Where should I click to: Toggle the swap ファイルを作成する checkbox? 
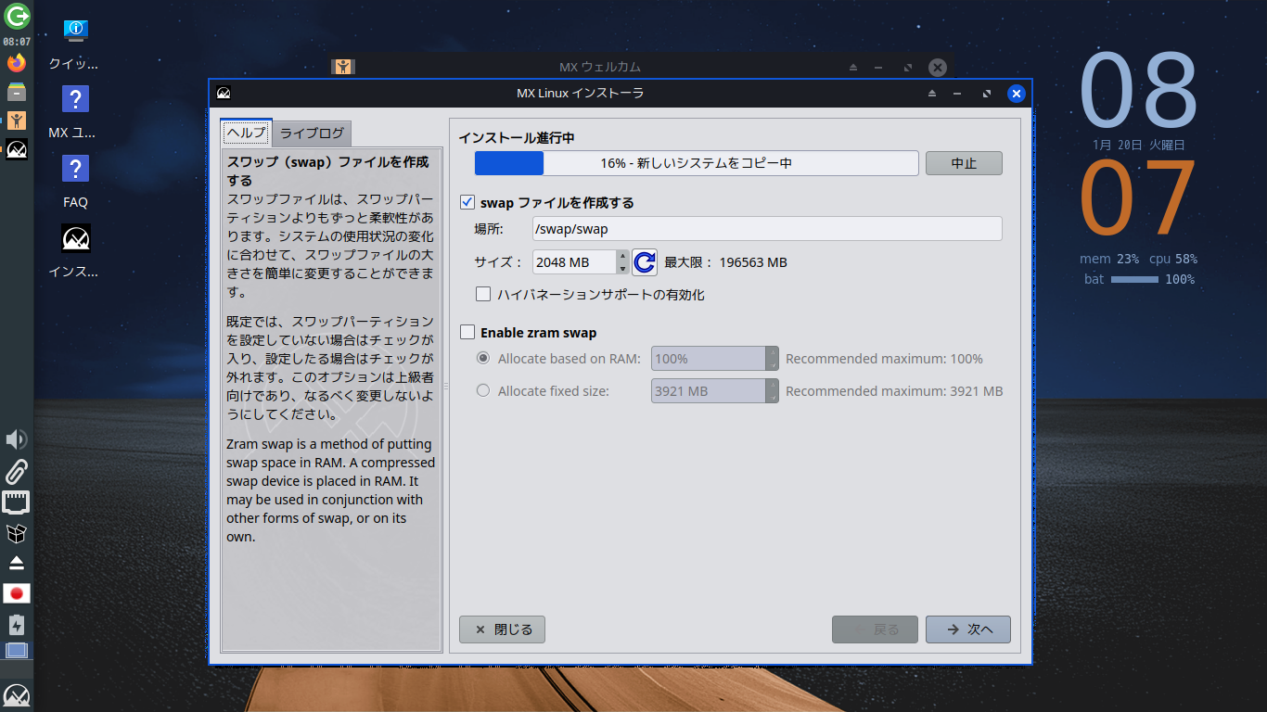pyautogui.click(x=467, y=202)
